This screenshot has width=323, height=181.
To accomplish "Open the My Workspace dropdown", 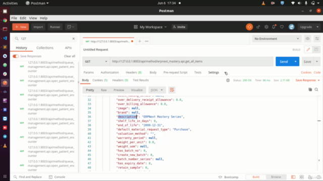I will [150, 27].
